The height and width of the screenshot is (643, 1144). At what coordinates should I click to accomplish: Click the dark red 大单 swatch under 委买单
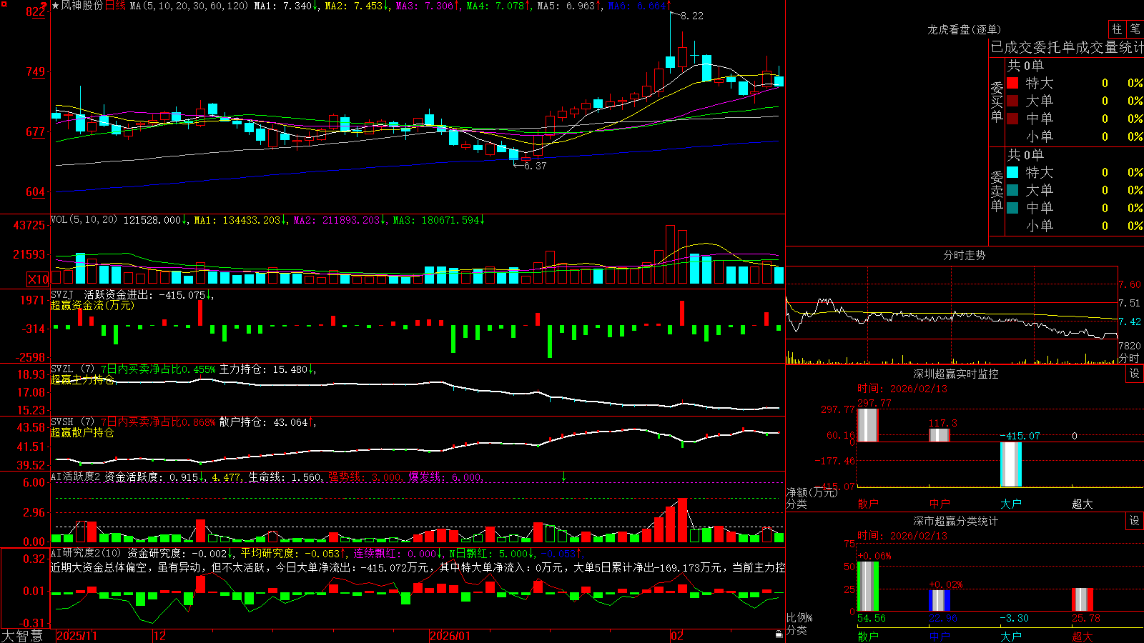(1012, 101)
